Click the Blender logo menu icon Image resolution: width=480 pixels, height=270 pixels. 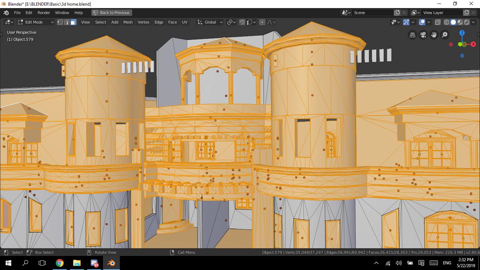(6, 13)
